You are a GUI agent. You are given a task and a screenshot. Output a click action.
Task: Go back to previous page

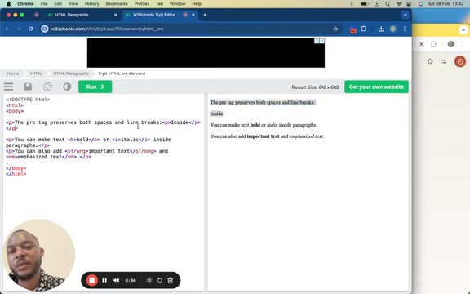pos(7,29)
